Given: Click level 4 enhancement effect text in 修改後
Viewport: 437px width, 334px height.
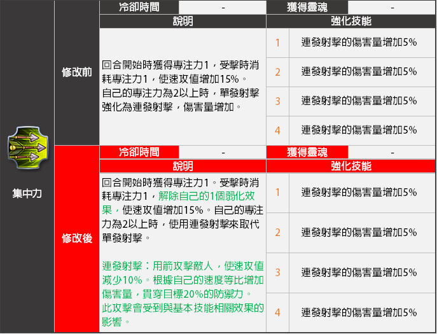Looking at the screenshot, I should [359, 312].
